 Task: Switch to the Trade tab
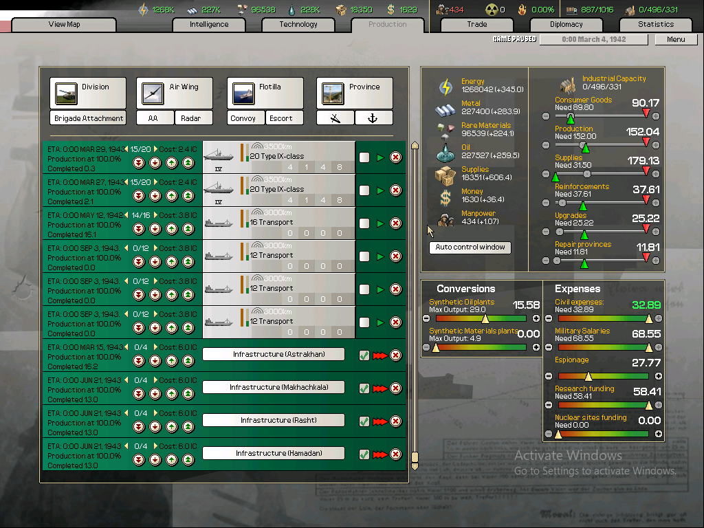coord(476,24)
